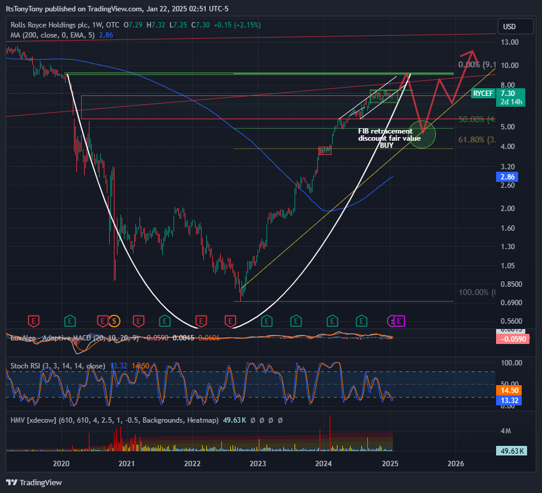This screenshot has height=493, width=542.
Task: Click the 2023 label on time axis
Action: point(258,463)
